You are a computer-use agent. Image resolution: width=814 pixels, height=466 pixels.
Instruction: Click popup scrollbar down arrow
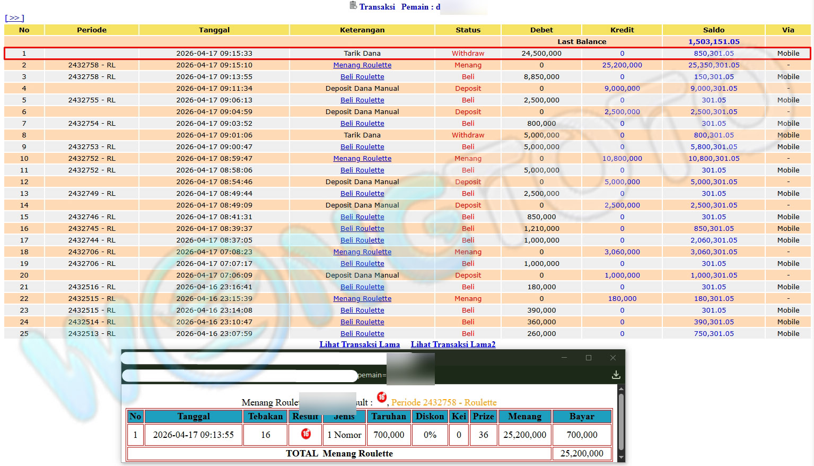coord(620,458)
